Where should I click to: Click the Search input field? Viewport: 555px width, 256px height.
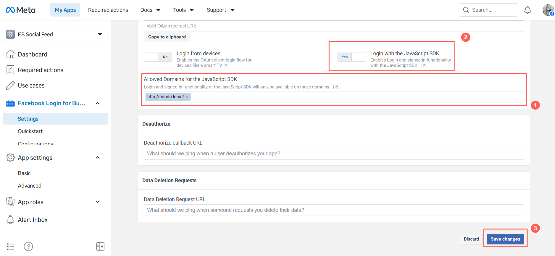tap(488, 10)
